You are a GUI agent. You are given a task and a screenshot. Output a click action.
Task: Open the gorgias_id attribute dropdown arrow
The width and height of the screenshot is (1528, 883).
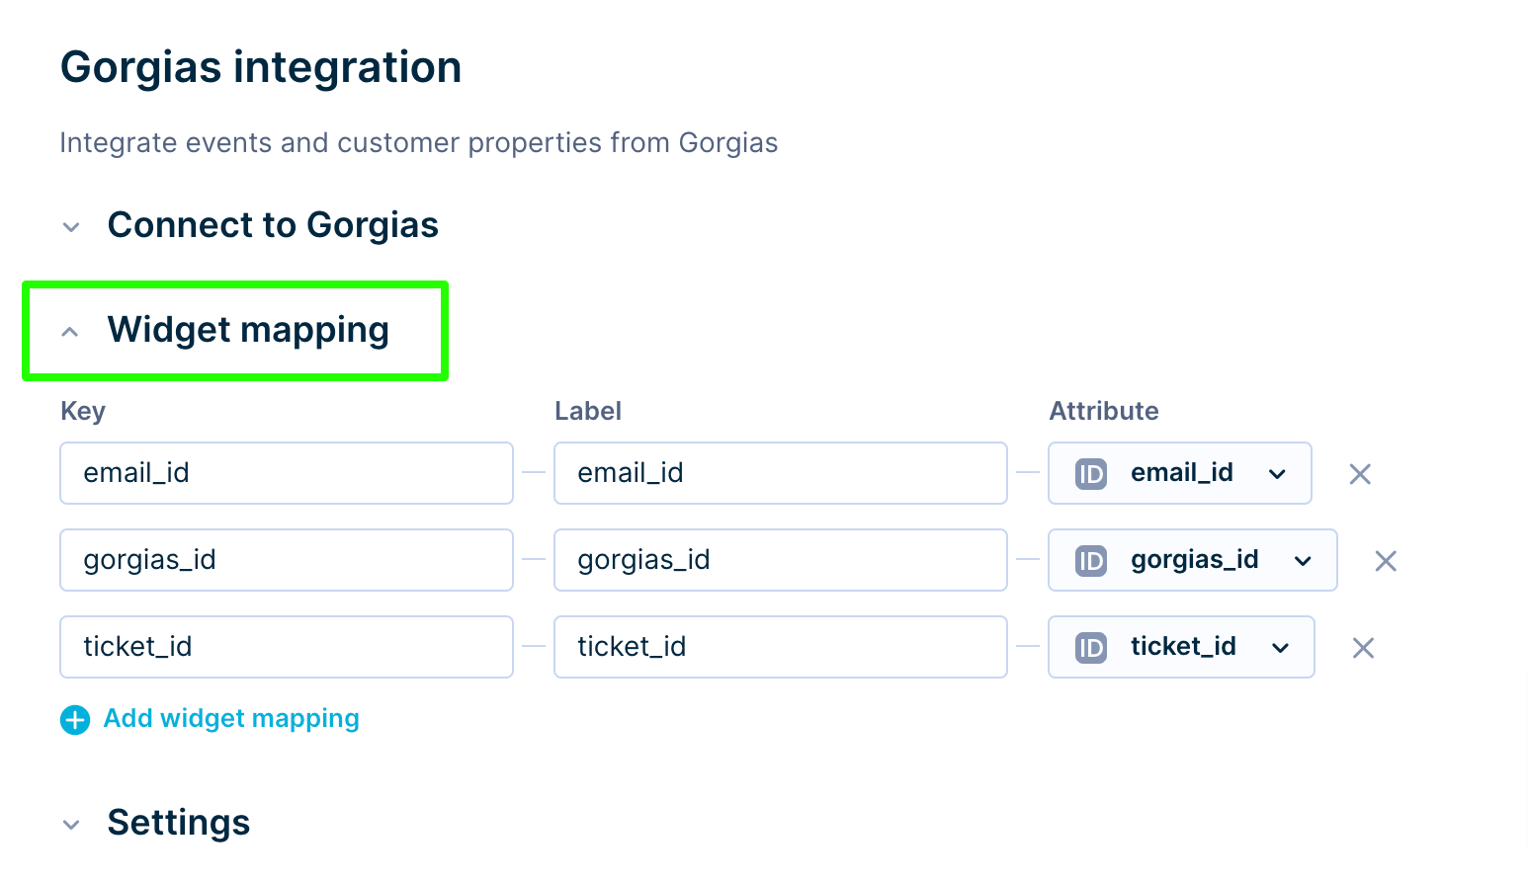coord(1303,561)
